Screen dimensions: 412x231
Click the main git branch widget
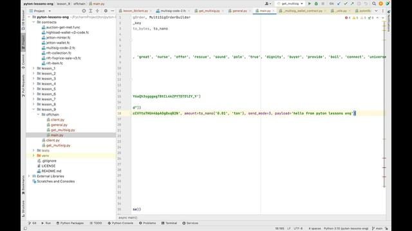coord(377,228)
